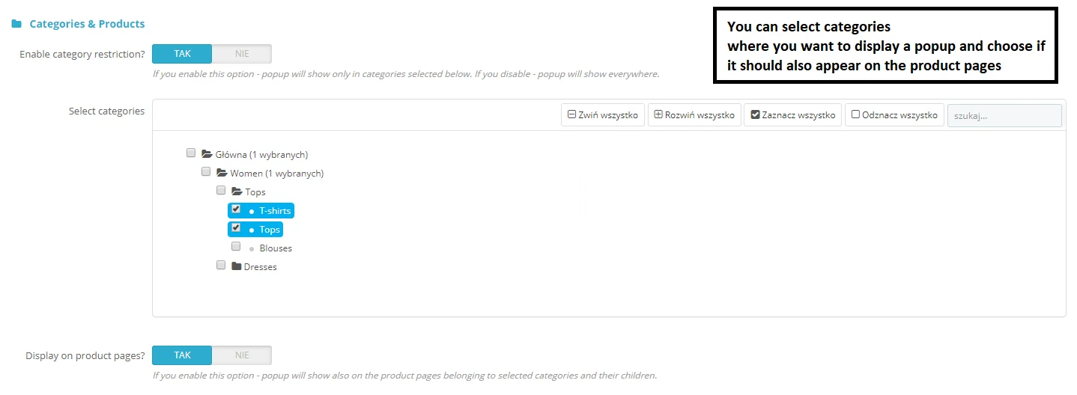
Task: Click the szukaj category search field
Action: [x=1004, y=116]
